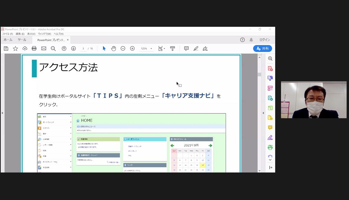Select the presenter's webcam video thumbnail

click(313, 100)
